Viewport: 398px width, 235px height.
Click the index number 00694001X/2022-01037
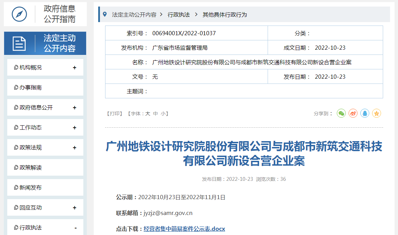[x=184, y=33]
